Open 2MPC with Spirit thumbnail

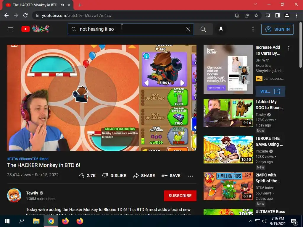pyautogui.click(x=228, y=186)
